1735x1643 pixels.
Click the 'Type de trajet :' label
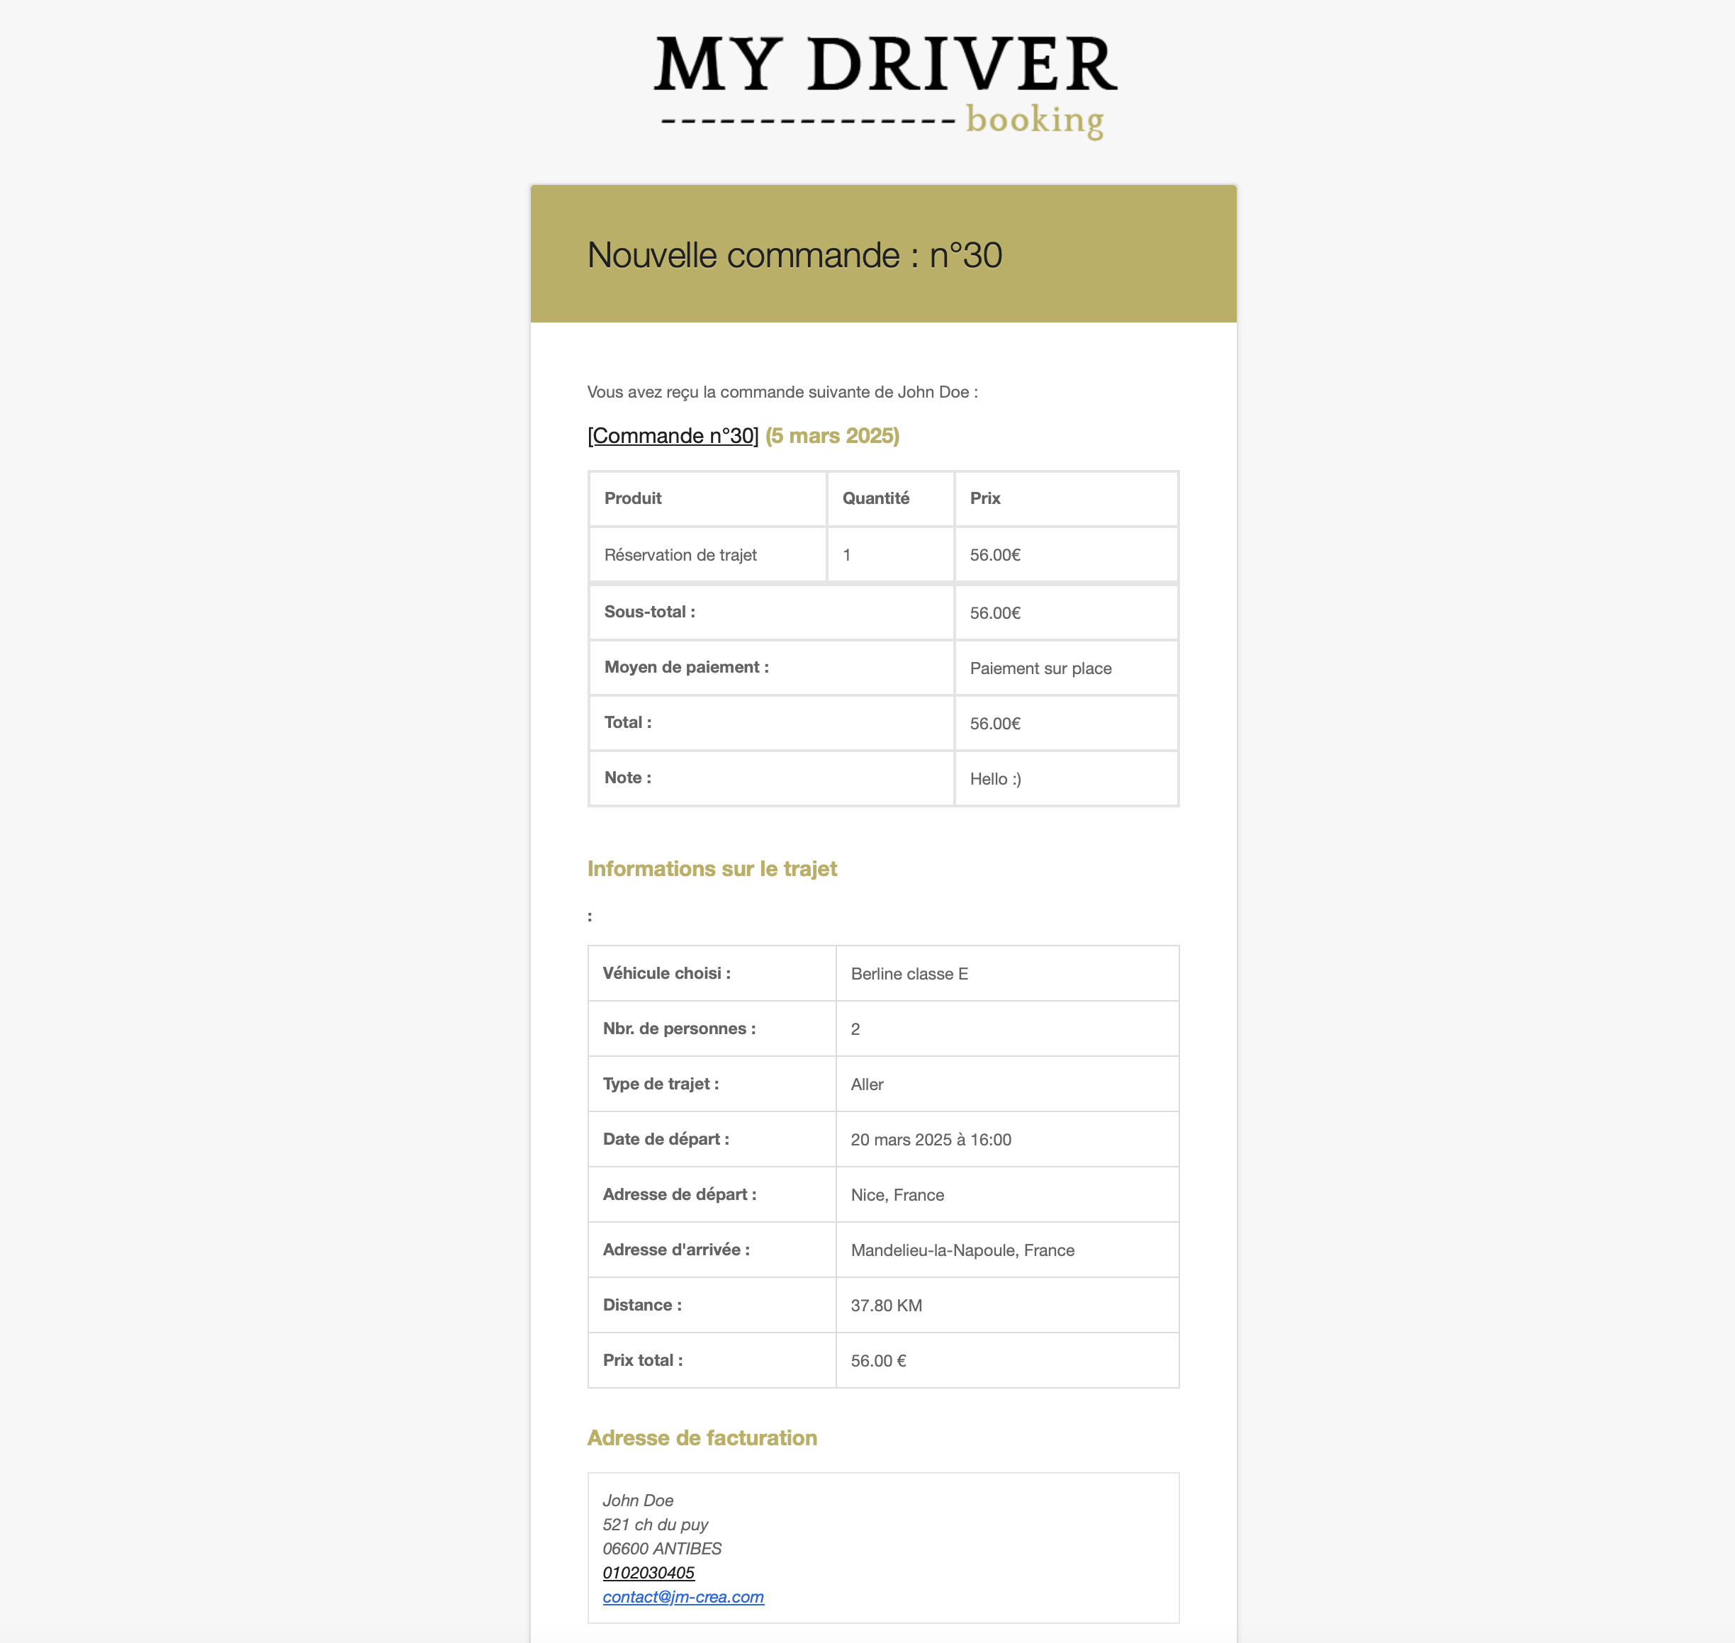[x=661, y=1083]
